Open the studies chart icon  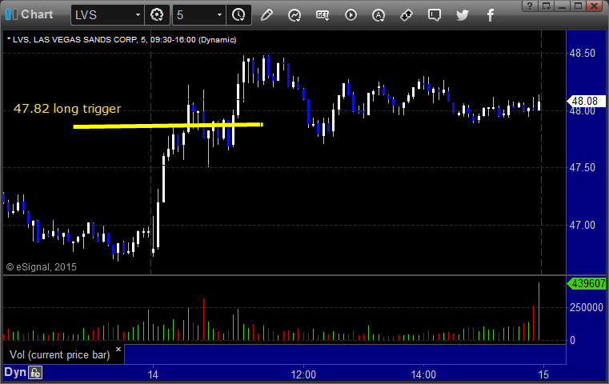tap(294, 15)
